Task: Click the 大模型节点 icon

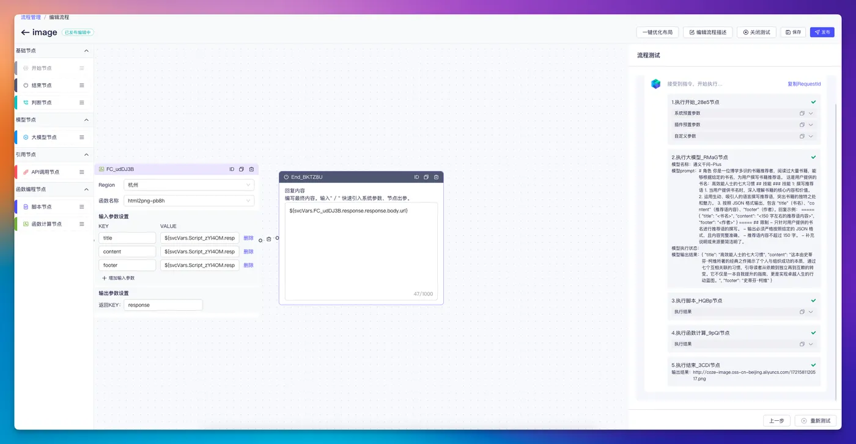Action: [x=26, y=137]
